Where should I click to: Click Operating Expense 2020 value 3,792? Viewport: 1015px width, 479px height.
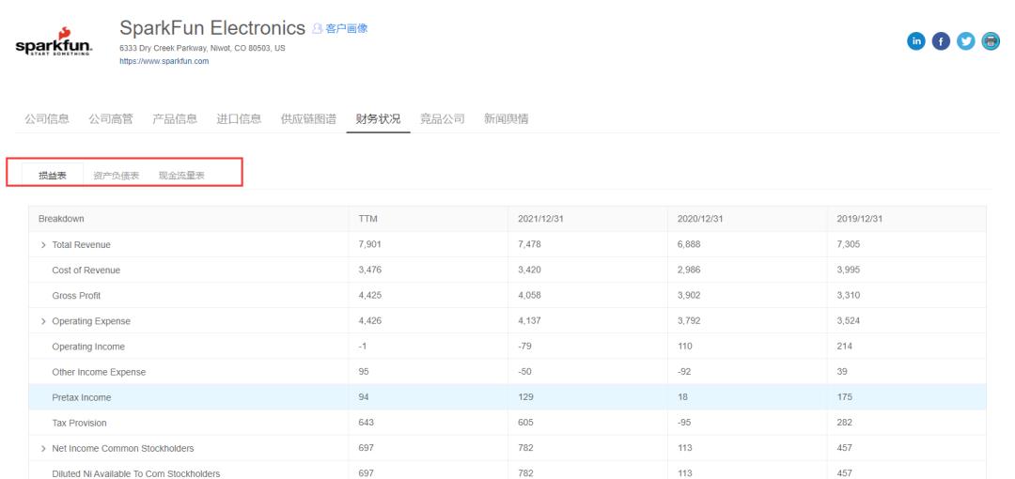tap(689, 321)
